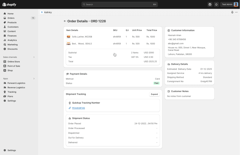Open the store inbox icon in top bar

[210, 5]
